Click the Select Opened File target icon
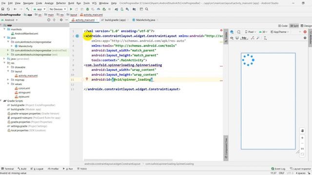This screenshot has width=312, height=175. (49, 20)
